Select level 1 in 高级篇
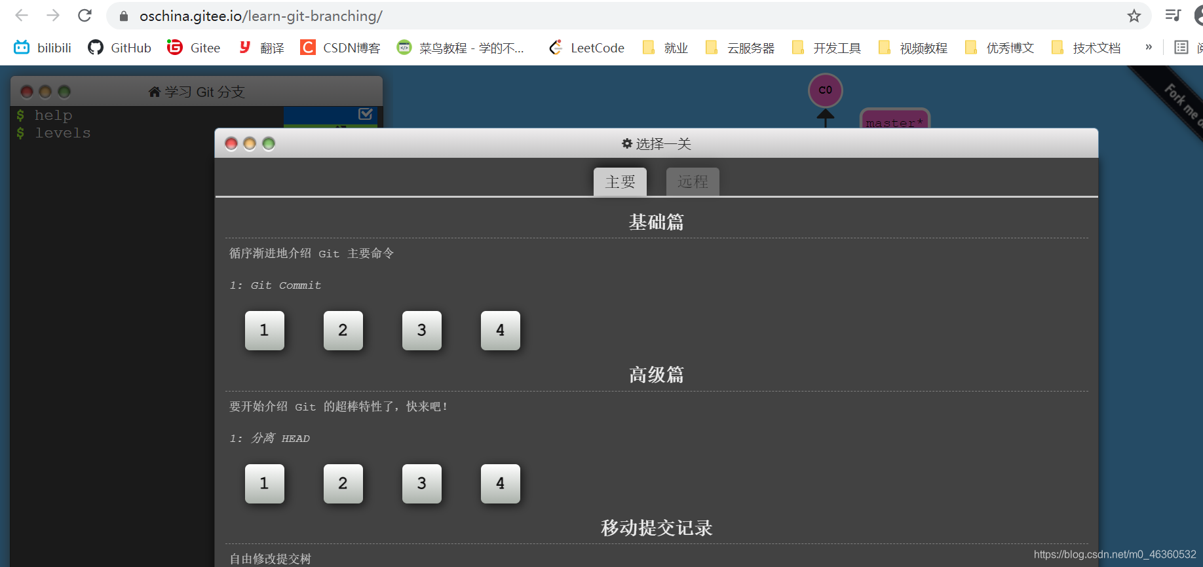Image resolution: width=1203 pixels, height=567 pixels. (265, 484)
